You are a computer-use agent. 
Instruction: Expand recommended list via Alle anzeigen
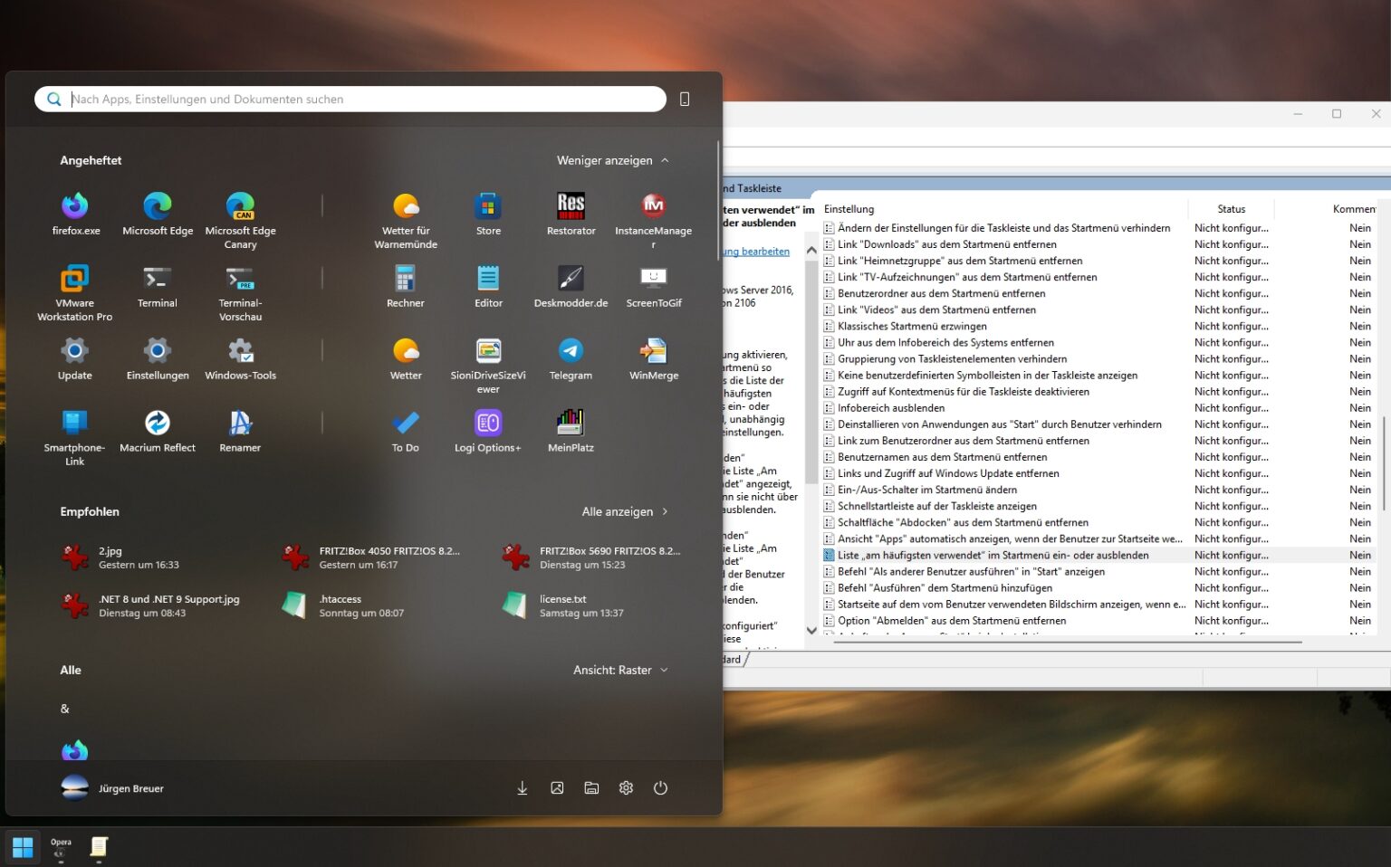coord(625,511)
